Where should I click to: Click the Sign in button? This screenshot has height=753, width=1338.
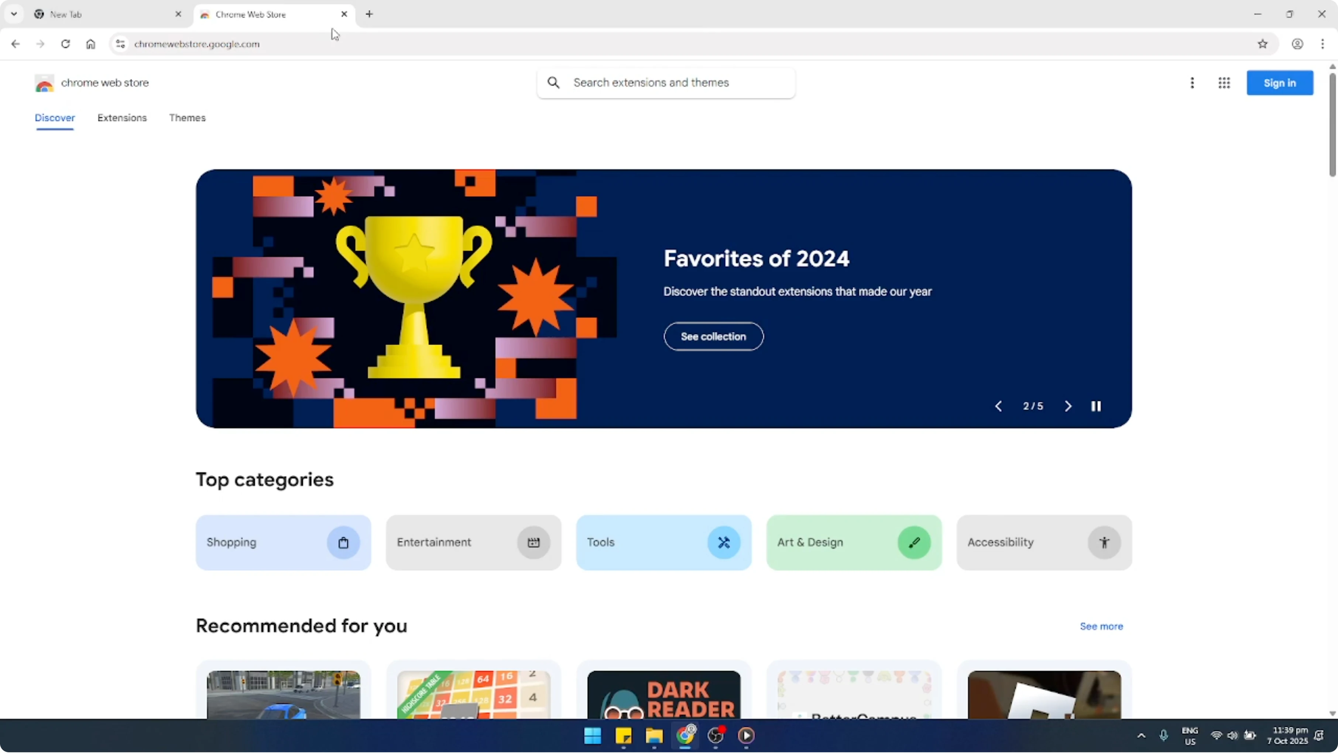(x=1280, y=83)
